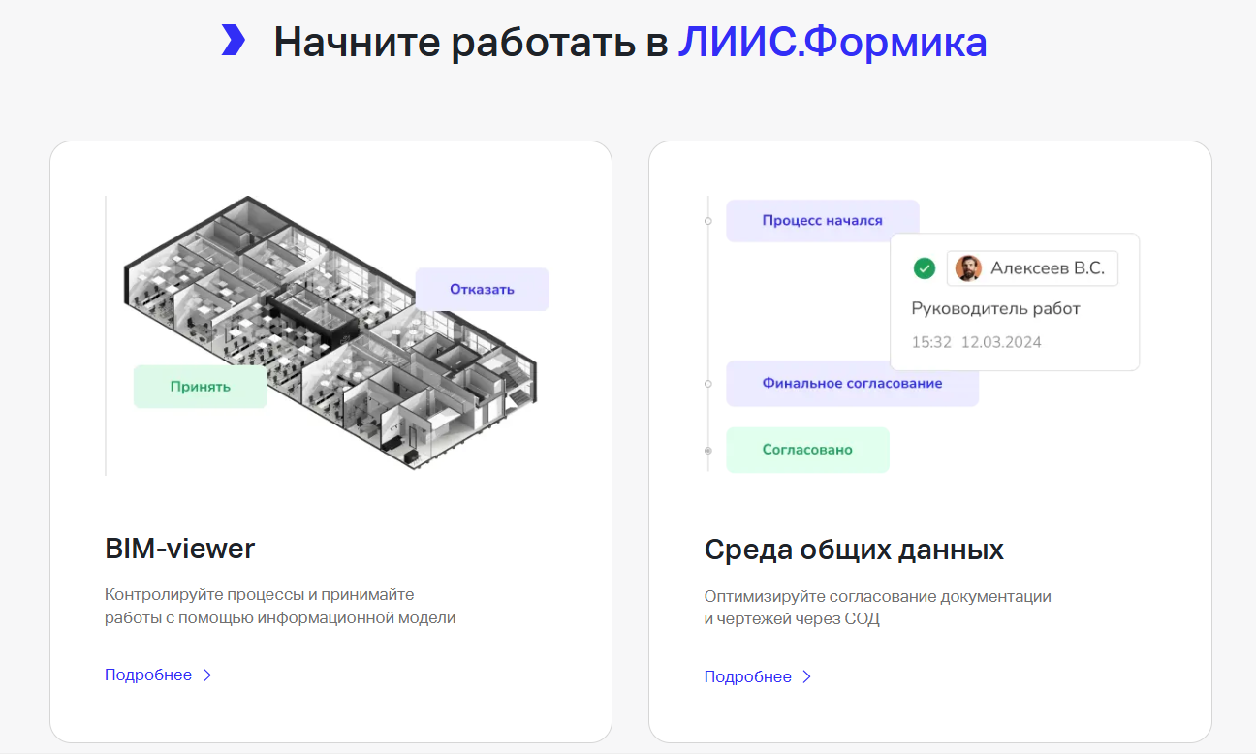This screenshot has width=1256, height=754.
Task: Click the chevron arrow after Среда общих данных Подробнее
Action: point(807,677)
